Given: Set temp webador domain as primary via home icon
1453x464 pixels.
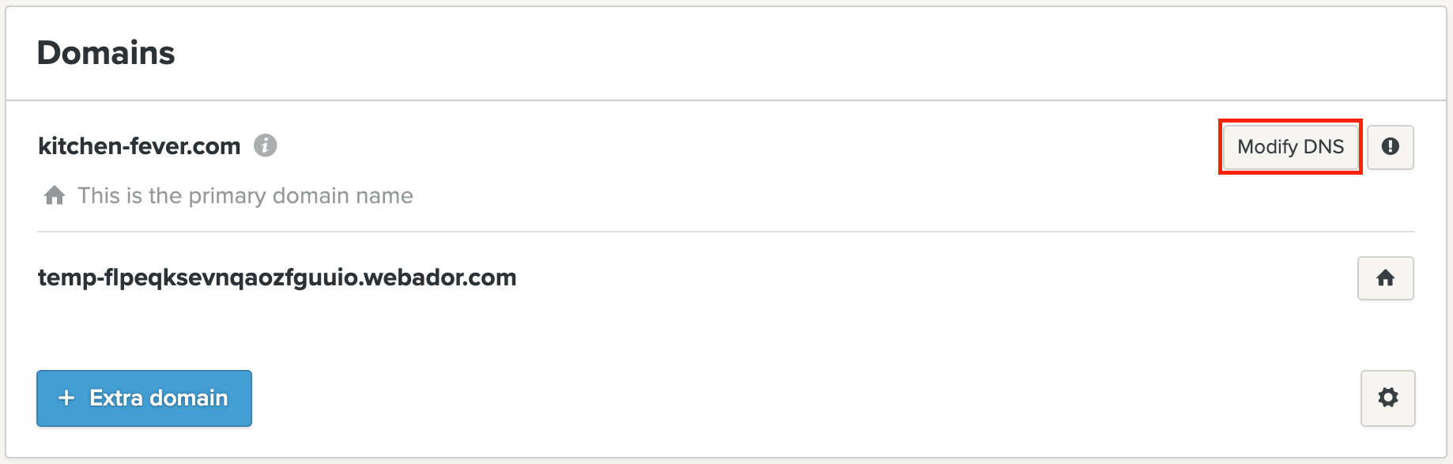Looking at the screenshot, I should (1385, 278).
